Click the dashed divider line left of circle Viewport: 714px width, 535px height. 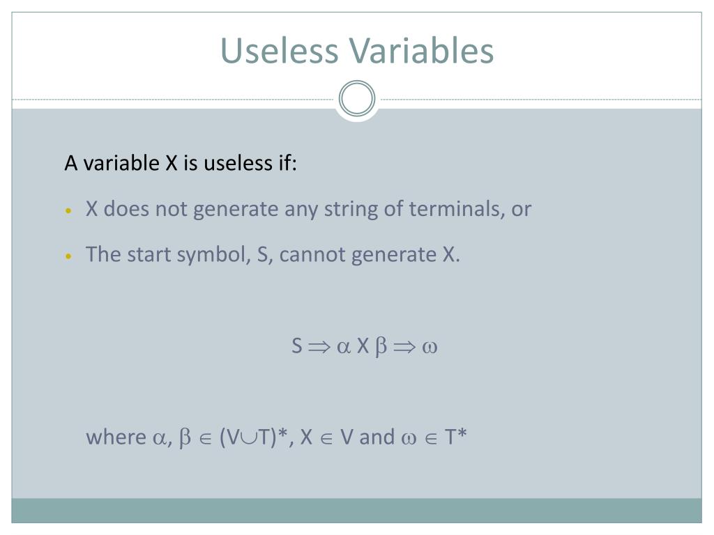point(173,99)
